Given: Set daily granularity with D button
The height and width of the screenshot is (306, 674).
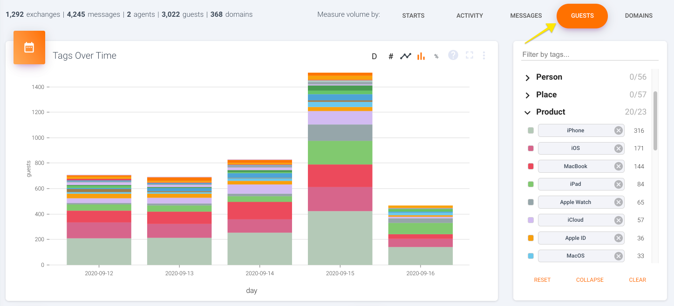Looking at the screenshot, I should [374, 56].
